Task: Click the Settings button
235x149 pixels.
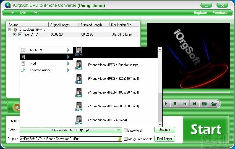Action: pyautogui.click(x=164, y=130)
